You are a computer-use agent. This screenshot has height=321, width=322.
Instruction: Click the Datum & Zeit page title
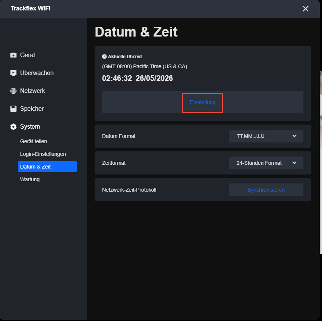[136, 32]
